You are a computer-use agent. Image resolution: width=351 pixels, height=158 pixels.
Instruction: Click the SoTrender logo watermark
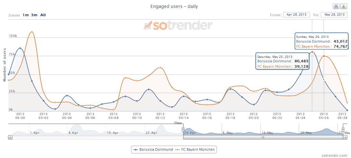tap(178, 25)
